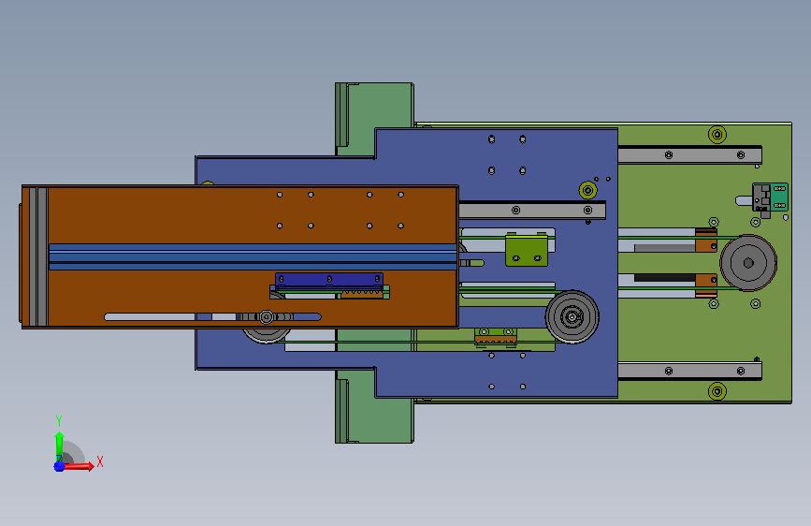Click the lower-right gray linear rail
The width and height of the screenshot is (811, 526).
click(x=689, y=371)
